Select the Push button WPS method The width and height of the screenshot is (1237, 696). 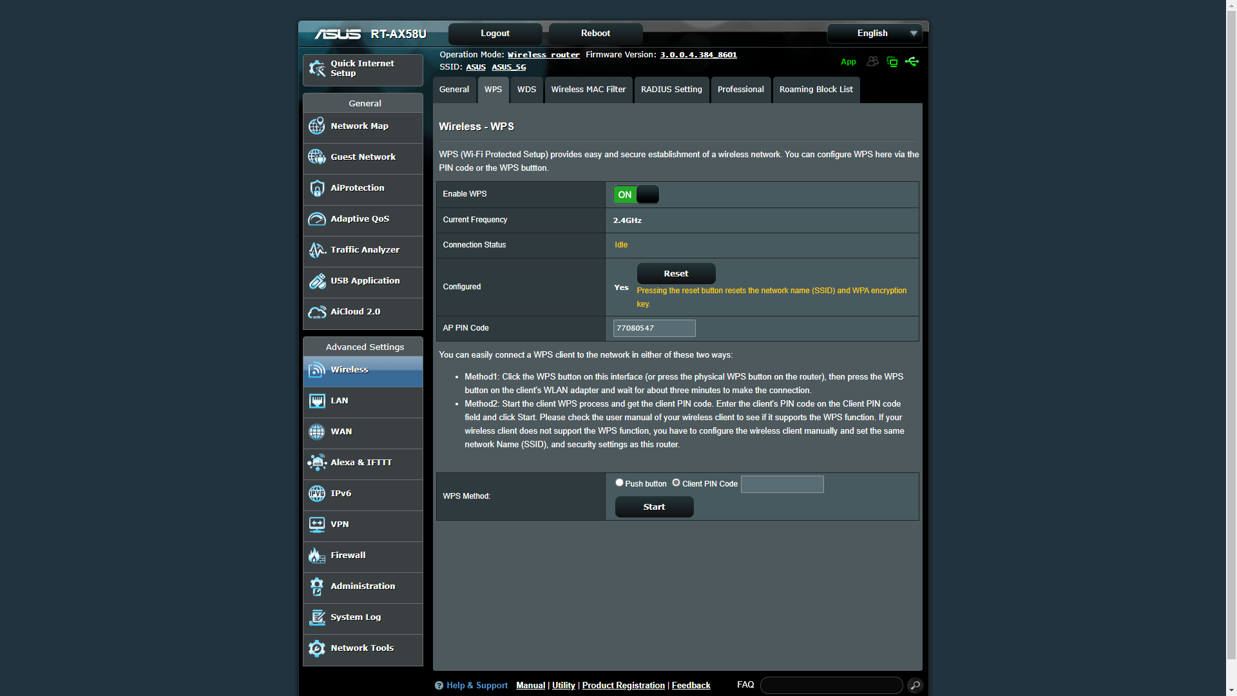coord(619,483)
